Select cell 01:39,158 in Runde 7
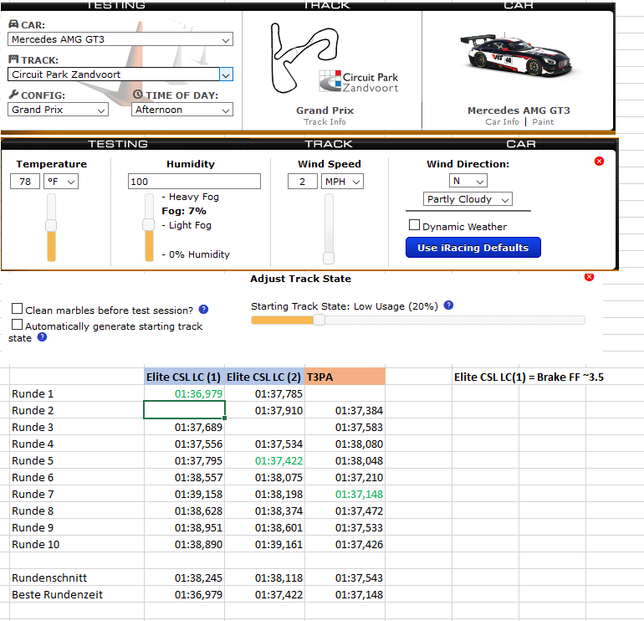The width and height of the screenshot is (644, 621). pyautogui.click(x=184, y=494)
